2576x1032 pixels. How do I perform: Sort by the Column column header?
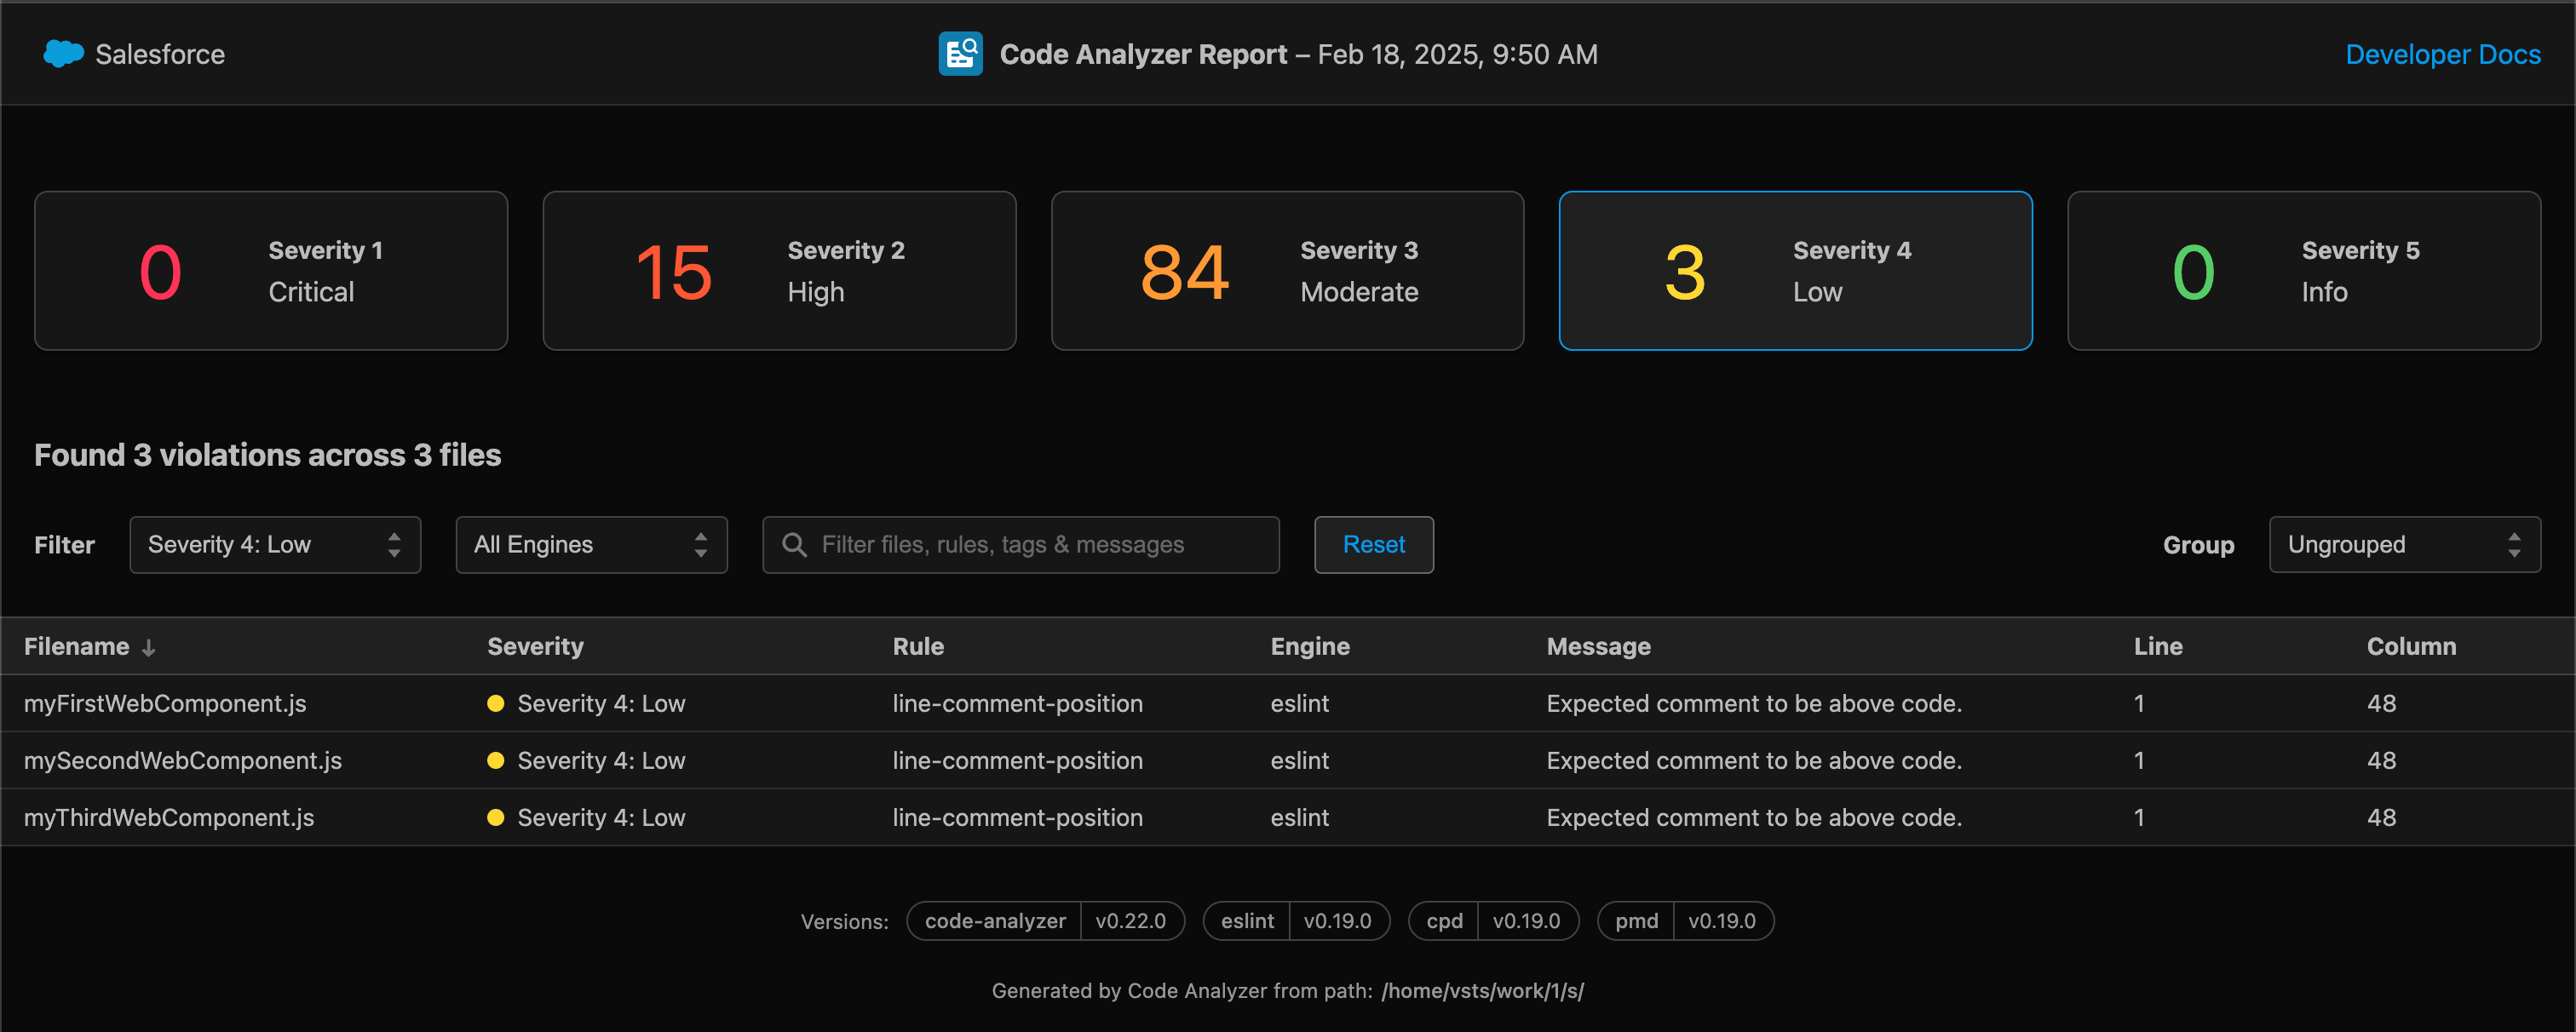(x=2410, y=647)
